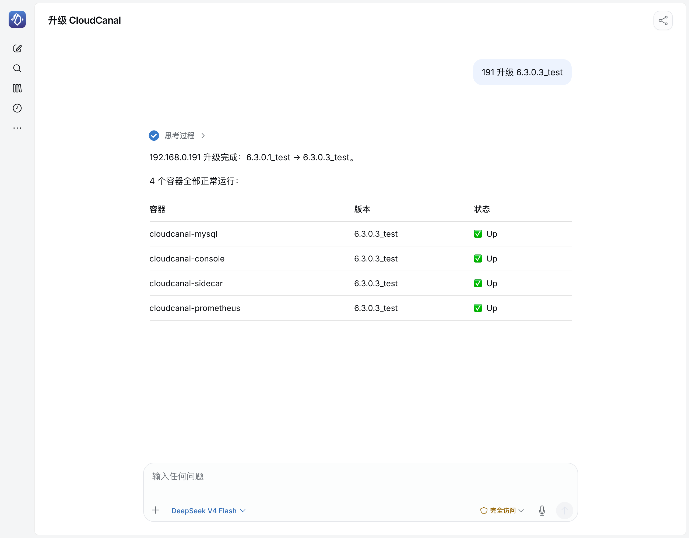Open more options ellipsis in sidebar
689x538 pixels.
(x=17, y=128)
